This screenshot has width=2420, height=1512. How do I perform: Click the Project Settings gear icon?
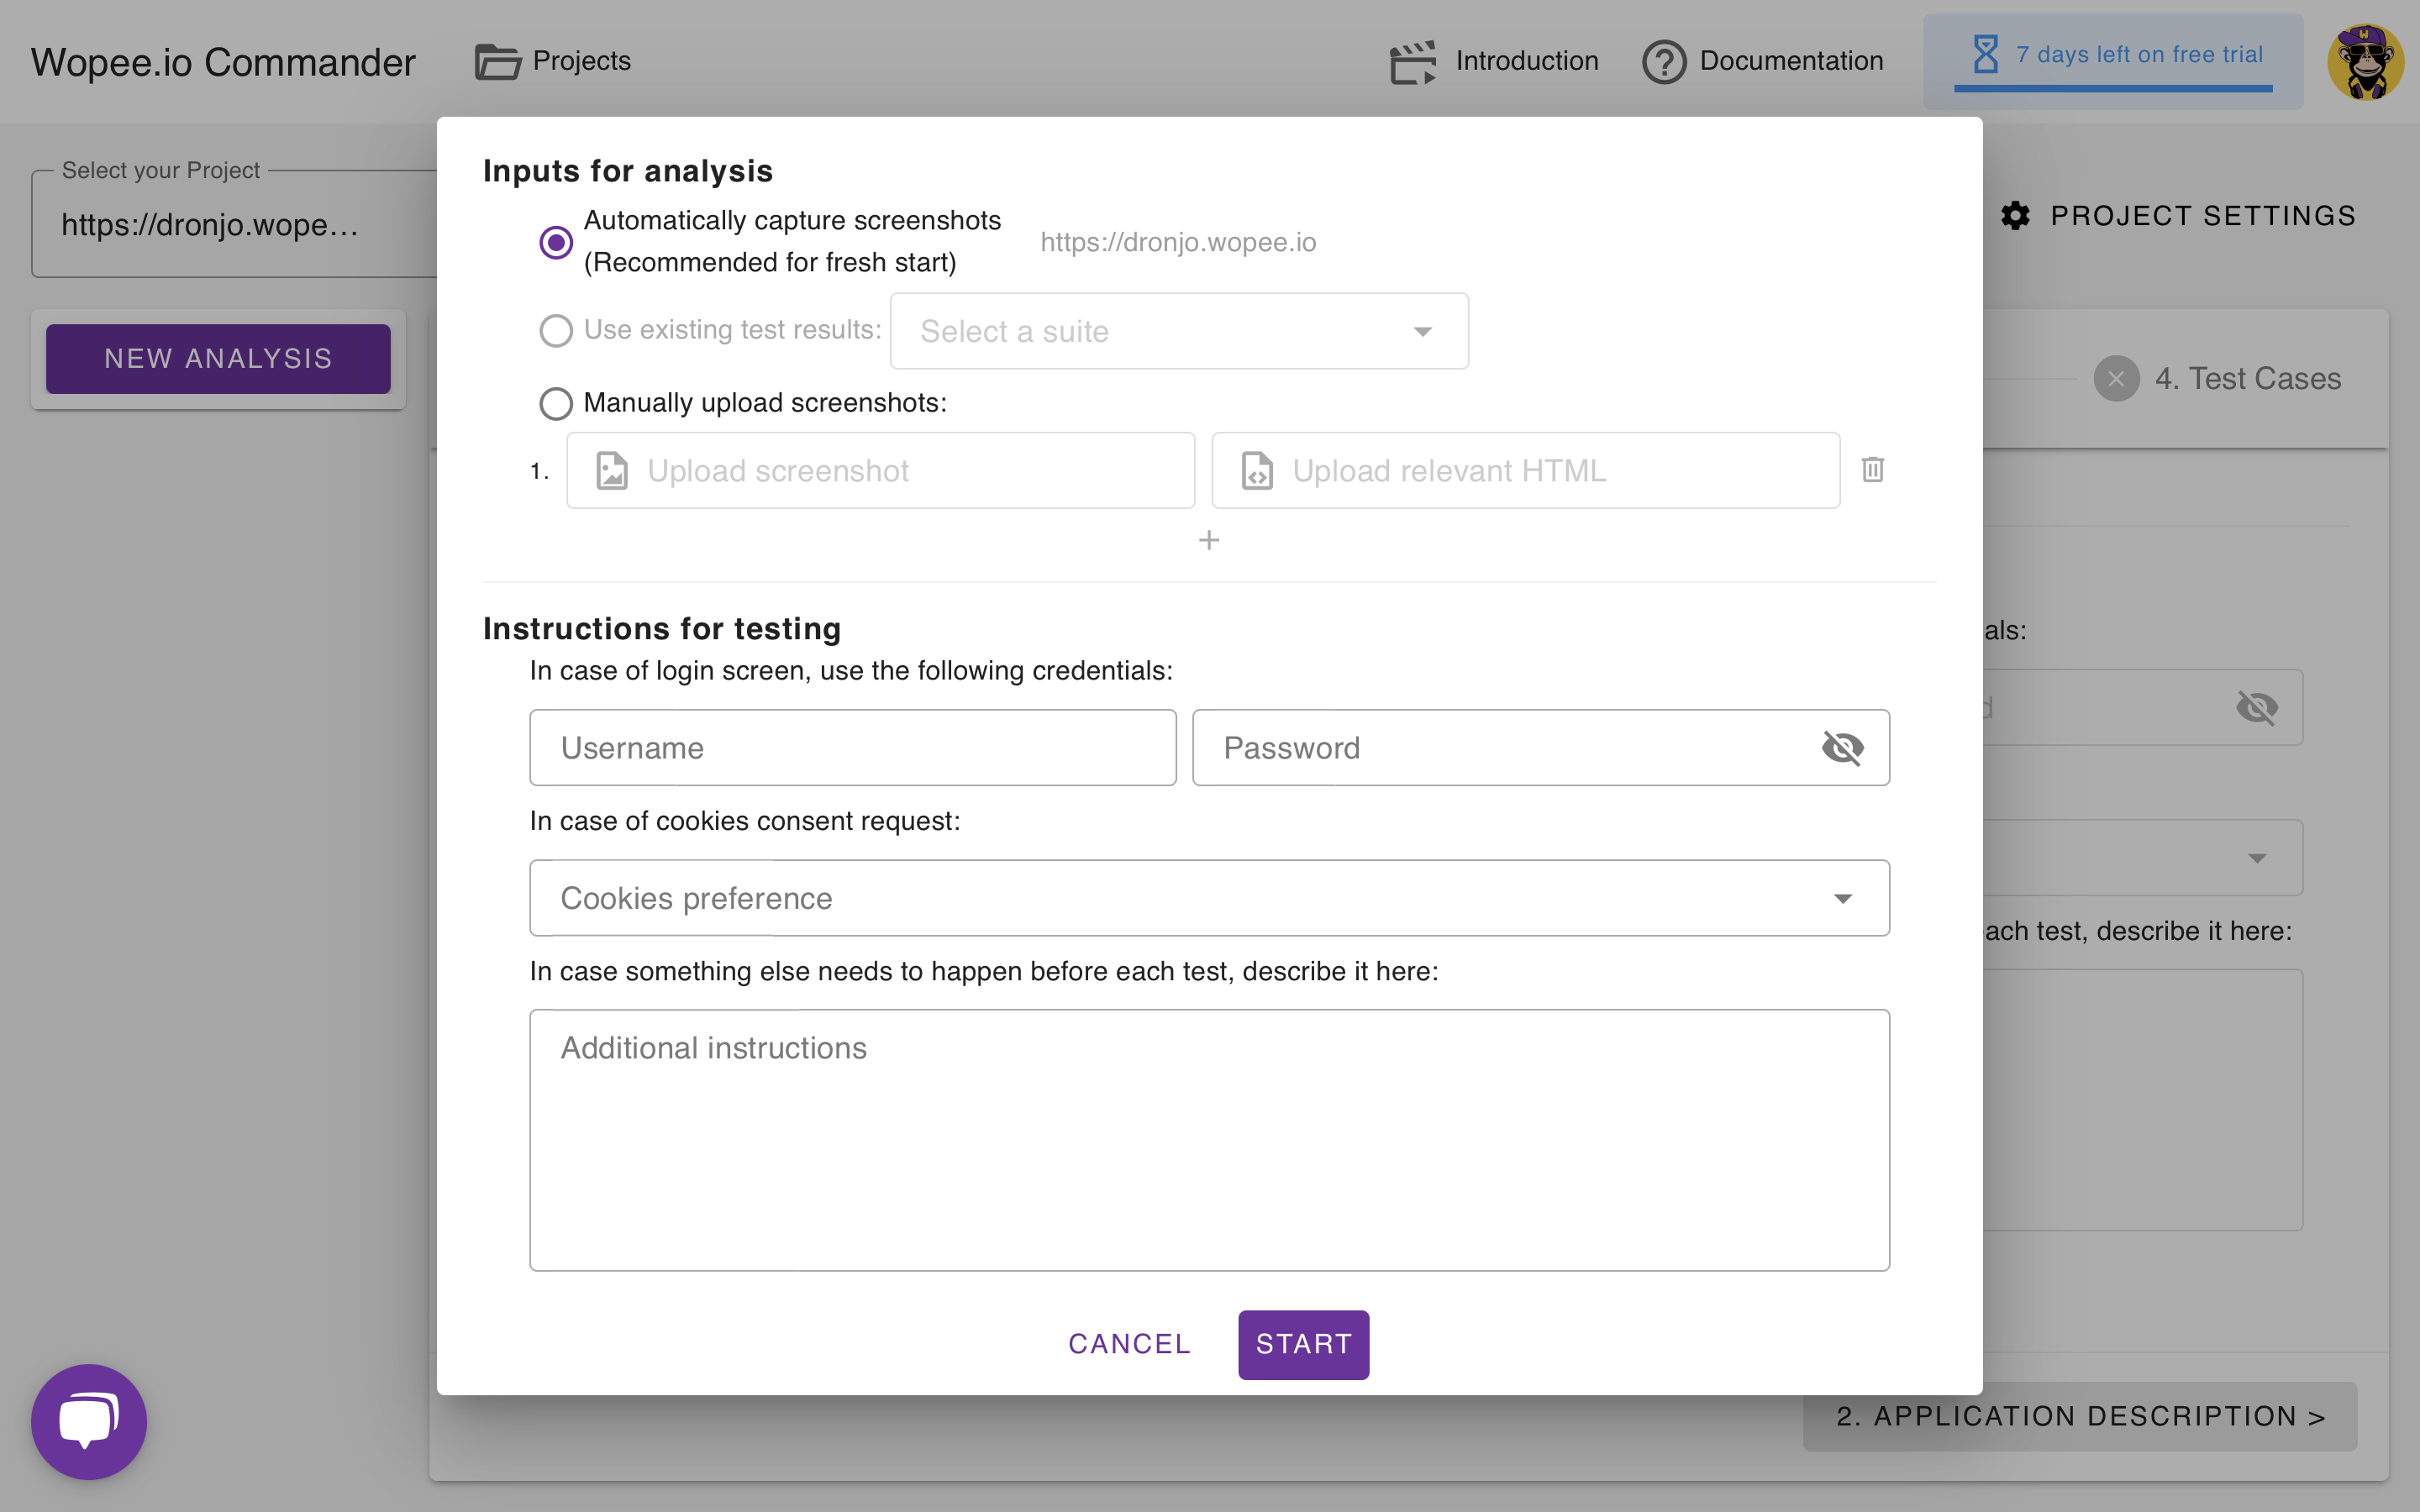tap(2015, 215)
